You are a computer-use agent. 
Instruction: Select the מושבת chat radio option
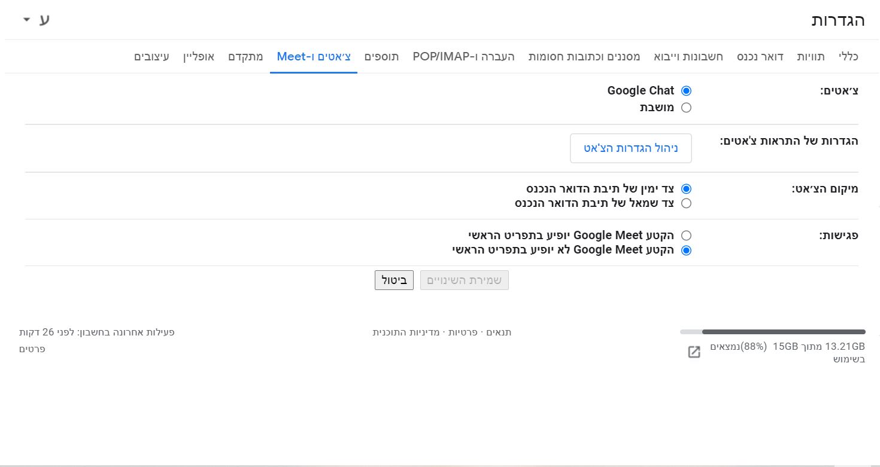tap(686, 108)
